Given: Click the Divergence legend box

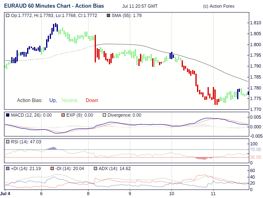Looking at the screenshot, I should [104, 115].
